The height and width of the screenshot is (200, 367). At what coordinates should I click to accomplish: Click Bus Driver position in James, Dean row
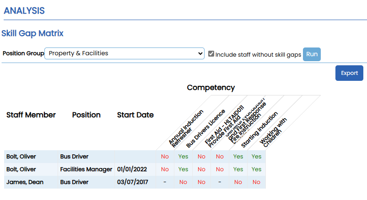pos(74,182)
